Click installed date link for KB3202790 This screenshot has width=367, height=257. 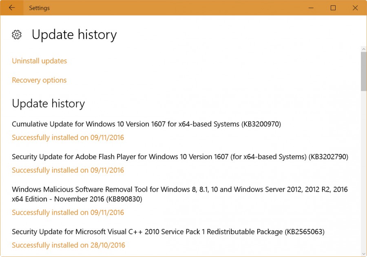click(68, 170)
